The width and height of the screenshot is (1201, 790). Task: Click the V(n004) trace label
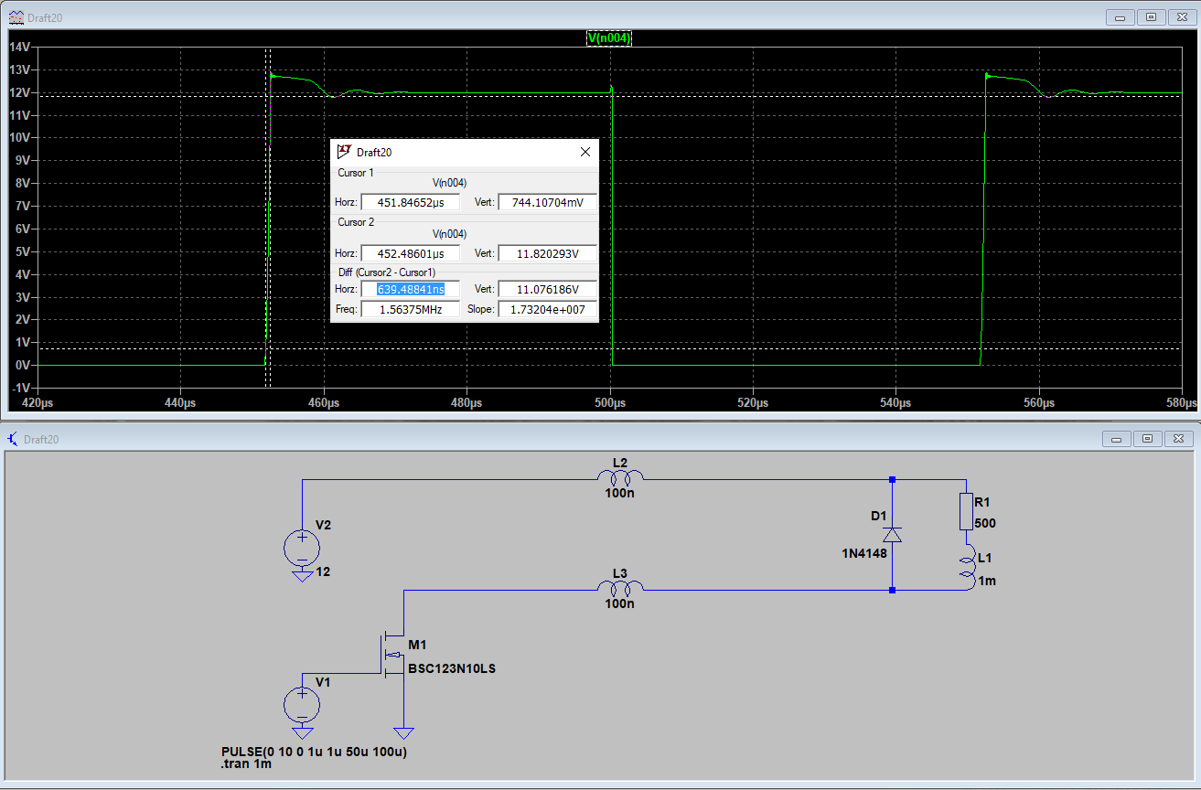[x=609, y=38]
